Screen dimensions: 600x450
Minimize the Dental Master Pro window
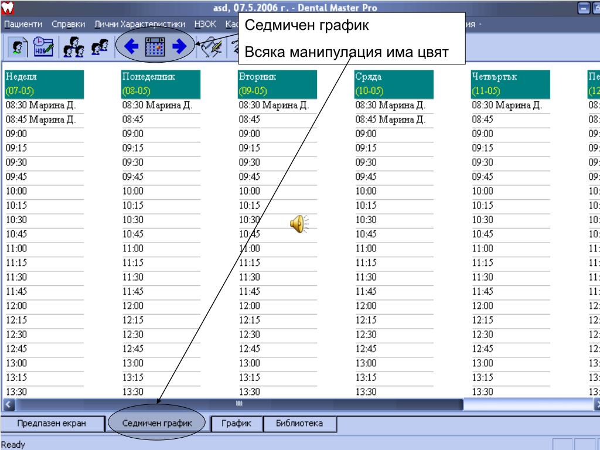[x=584, y=8]
